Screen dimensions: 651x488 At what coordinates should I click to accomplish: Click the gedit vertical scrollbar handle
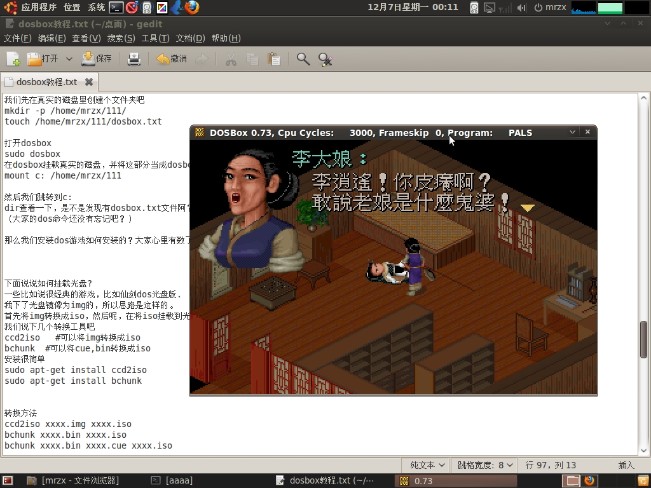[643, 339]
